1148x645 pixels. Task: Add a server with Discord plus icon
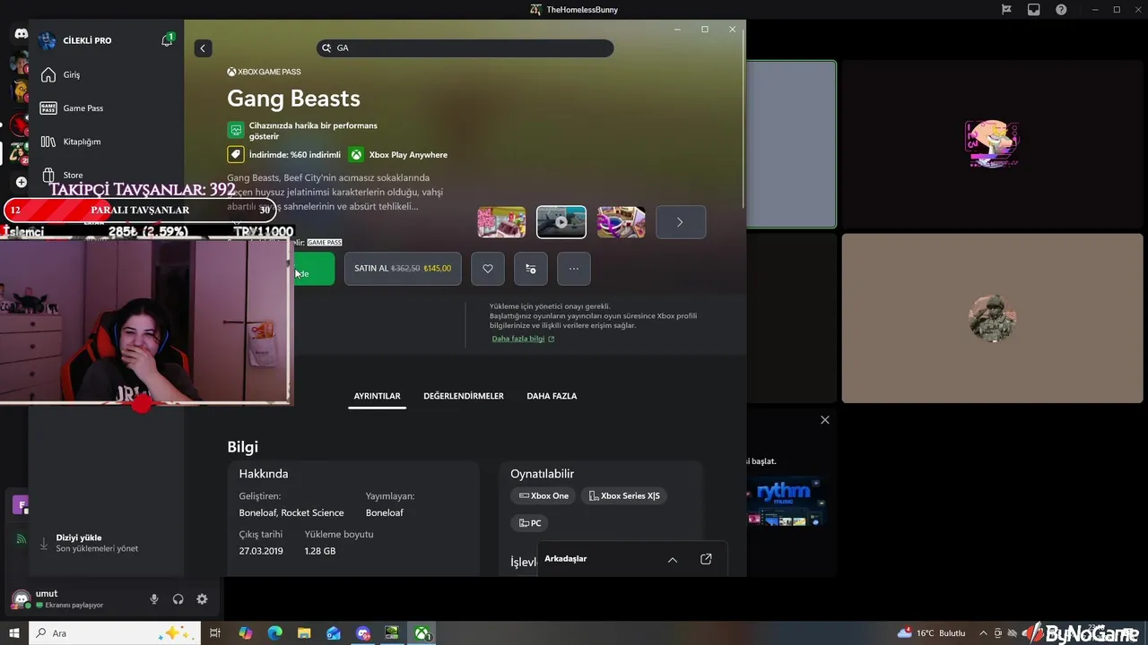pos(21,182)
